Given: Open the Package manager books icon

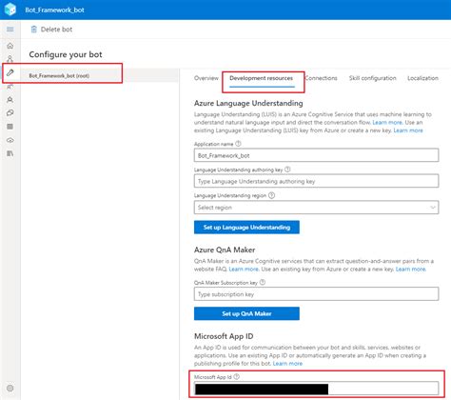Looking at the screenshot, I should (x=10, y=153).
